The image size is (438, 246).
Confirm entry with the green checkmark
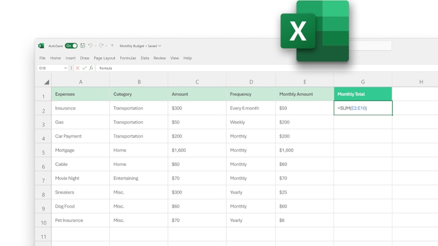click(84, 68)
